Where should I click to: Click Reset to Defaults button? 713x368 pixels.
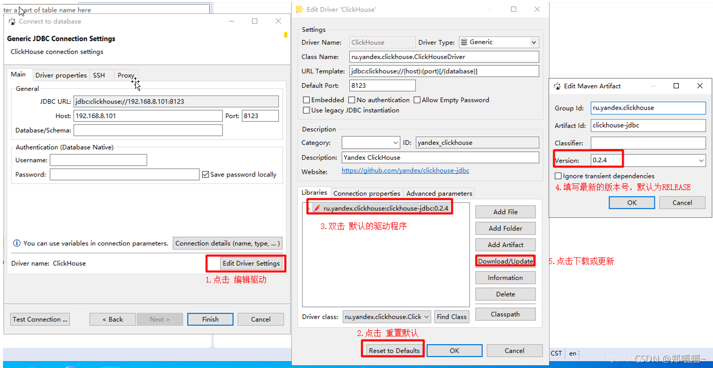click(395, 351)
